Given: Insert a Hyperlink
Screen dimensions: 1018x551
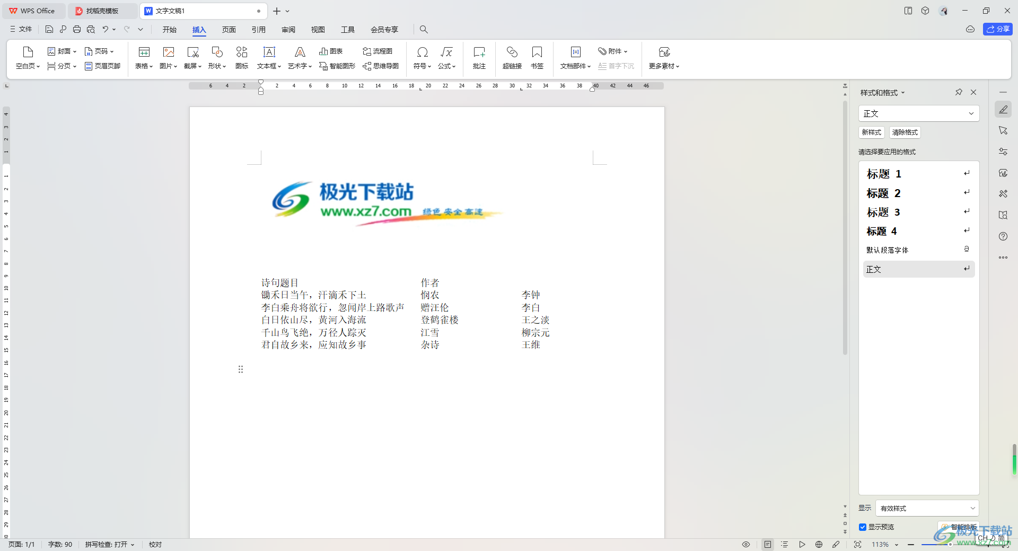Looking at the screenshot, I should pos(512,58).
